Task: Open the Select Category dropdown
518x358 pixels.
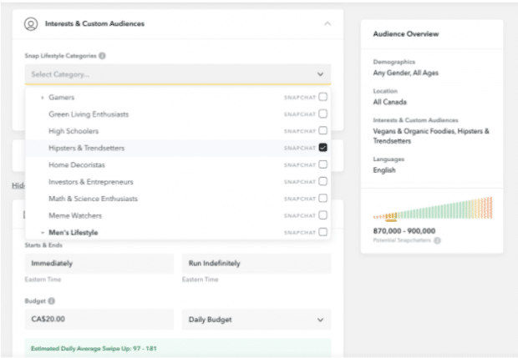Action: pyautogui.click(x=177, y=74)
